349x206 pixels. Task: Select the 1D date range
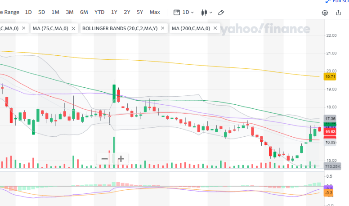pyautogui.click(x=28, y=12)
